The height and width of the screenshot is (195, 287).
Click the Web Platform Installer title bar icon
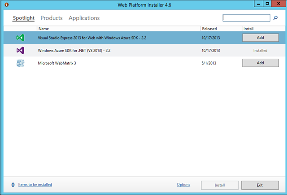[5, 4]
